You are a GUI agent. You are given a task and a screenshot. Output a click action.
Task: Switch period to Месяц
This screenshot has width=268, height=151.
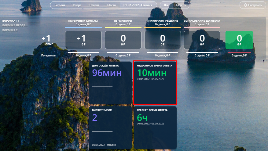[112, 5]
